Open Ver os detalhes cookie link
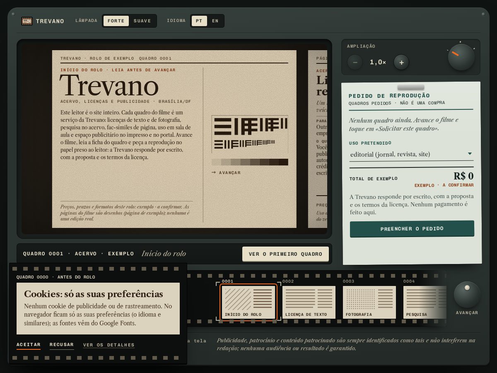This screenshot has height=373, width=497. tap(109, 345)
